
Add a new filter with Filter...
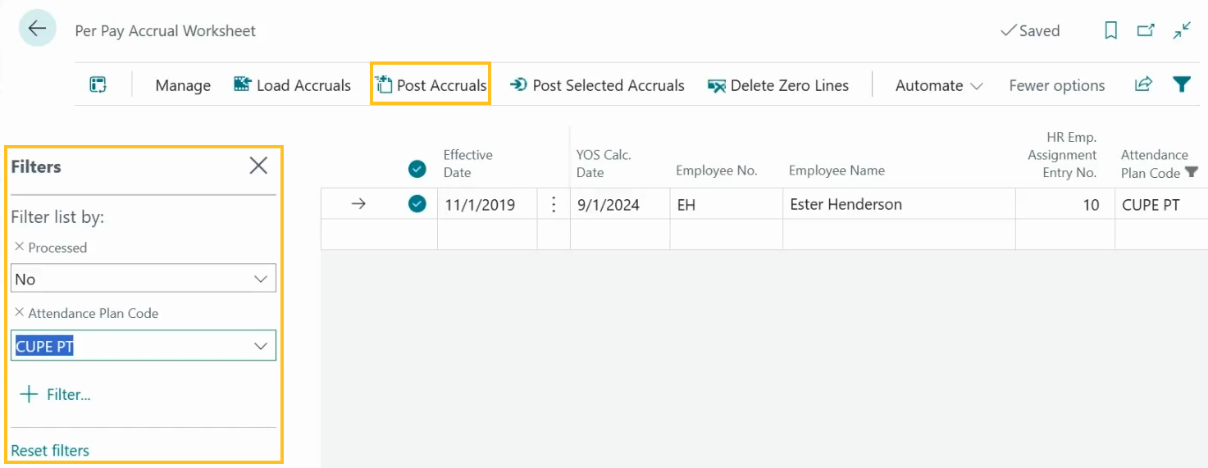pos(55,395)
